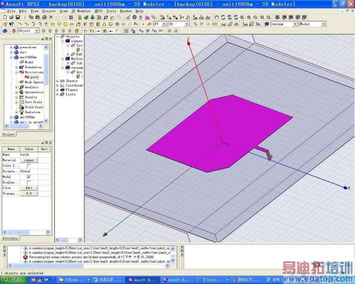Click the Save floppy disk icon
Screen dimensions: 355x284
[x=18, y=17]
